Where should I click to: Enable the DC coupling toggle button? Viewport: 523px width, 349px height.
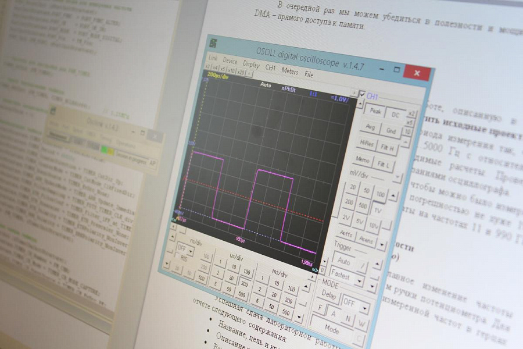(x=395, y=115)
